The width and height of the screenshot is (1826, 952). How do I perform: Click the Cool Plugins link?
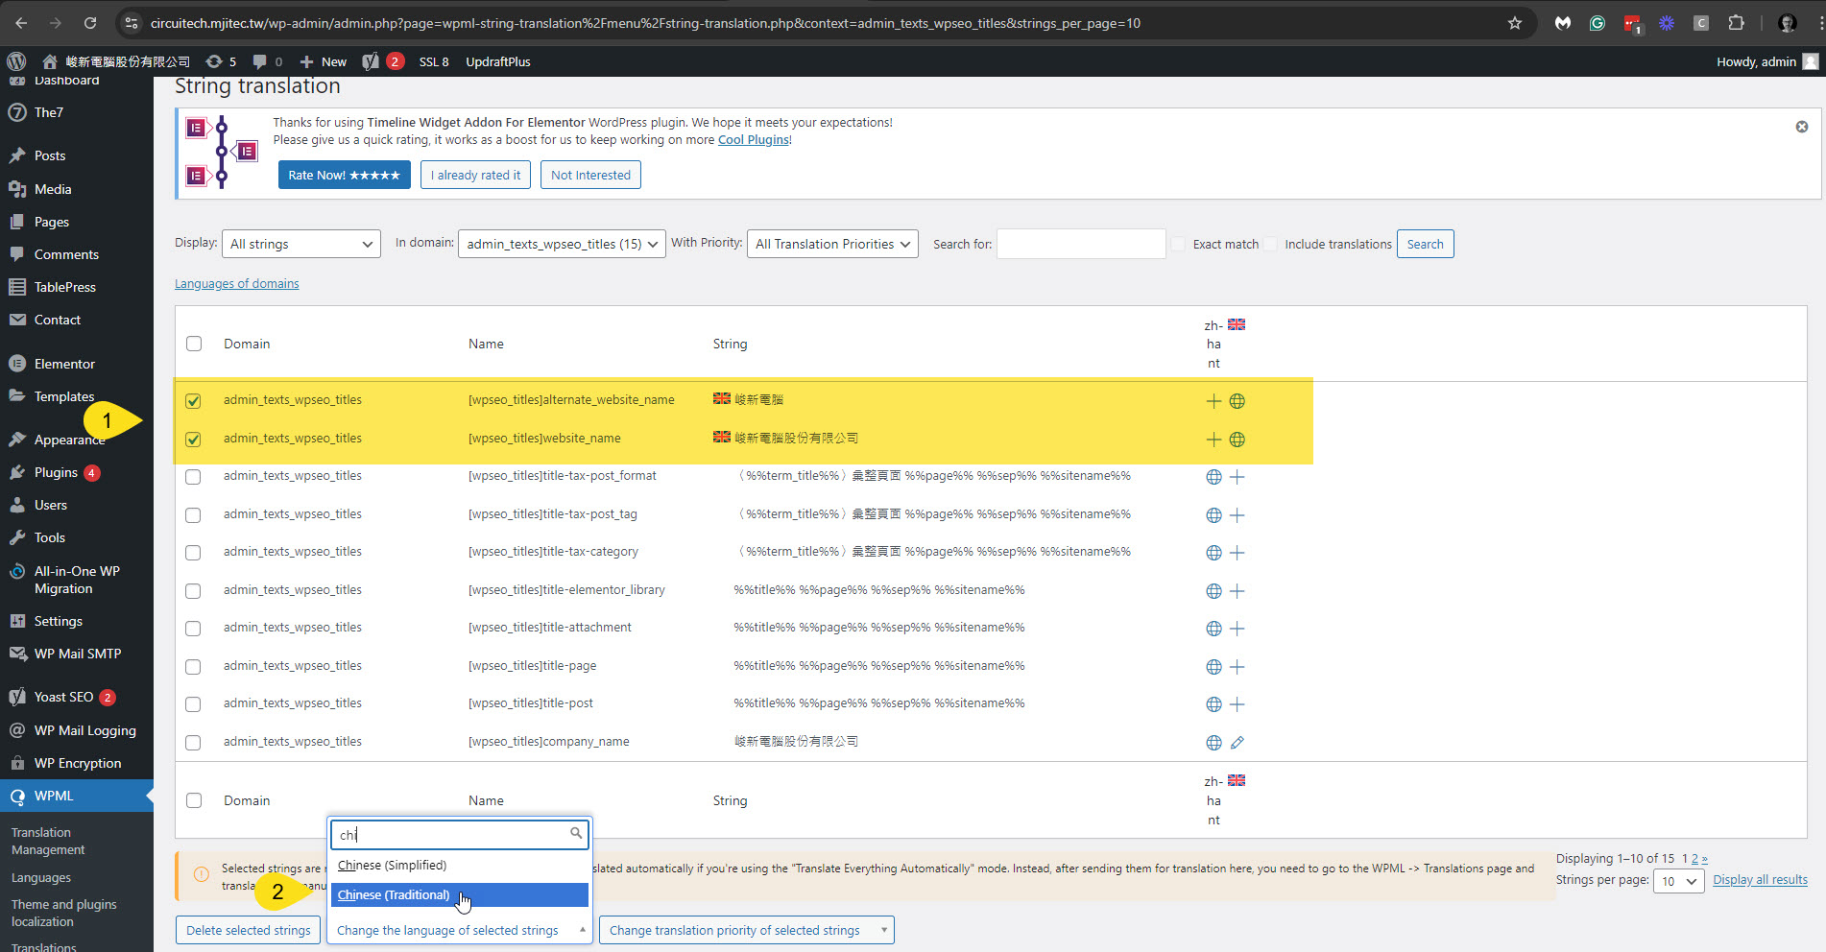click(x=754, y=139)
